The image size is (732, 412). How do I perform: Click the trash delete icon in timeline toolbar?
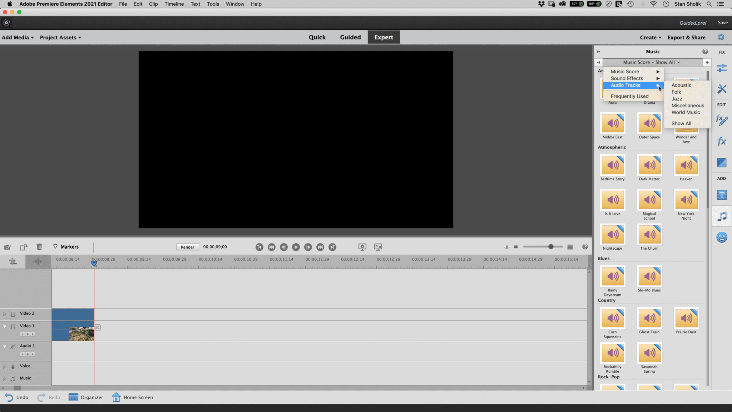click(x=39, y=247)
